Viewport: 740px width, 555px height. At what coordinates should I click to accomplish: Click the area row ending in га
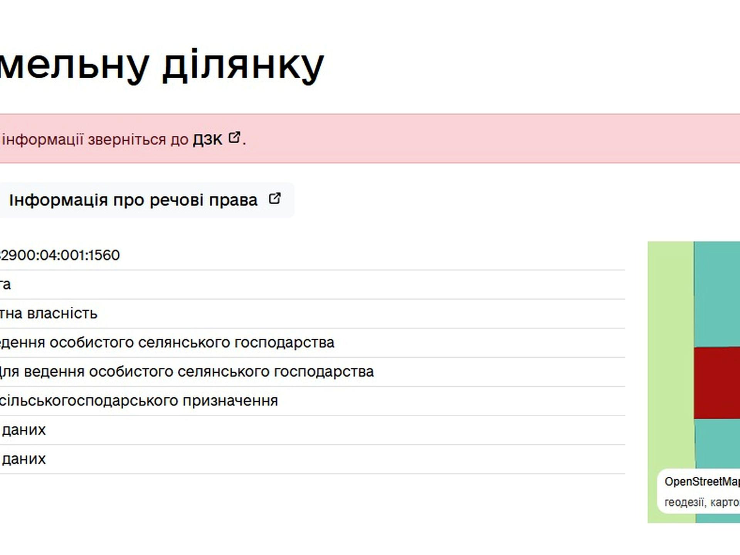(5, 284)
